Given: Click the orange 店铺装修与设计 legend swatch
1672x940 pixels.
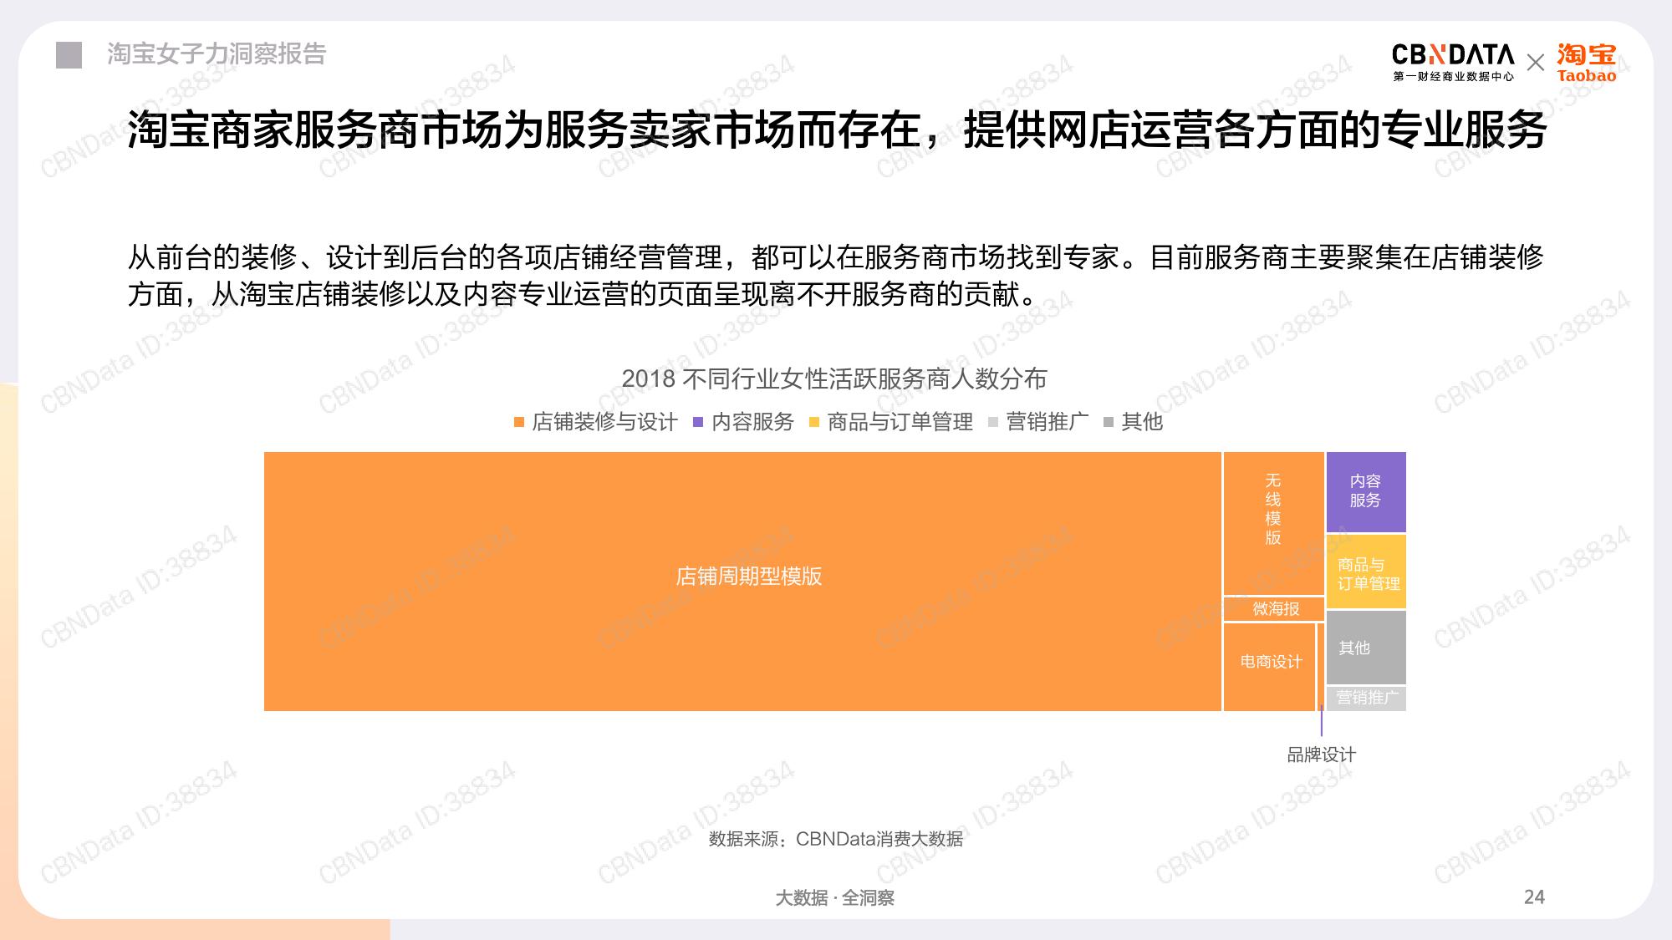Looking at the screenshot, I should 519,423.
